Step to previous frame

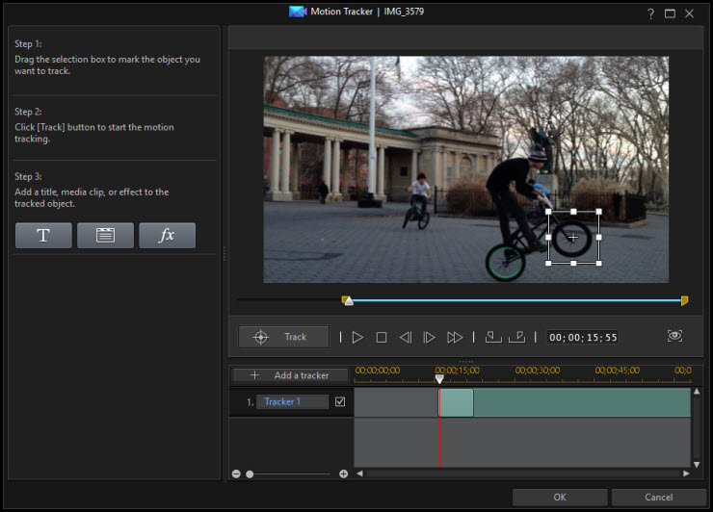click(x=406, y=337)
